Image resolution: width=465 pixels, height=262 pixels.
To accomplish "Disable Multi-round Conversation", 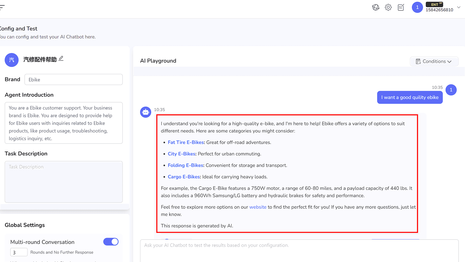I will tap(111, 242).
